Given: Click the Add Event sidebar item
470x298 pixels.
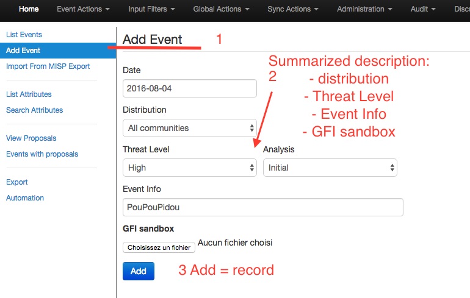Looking at the screenshot, I should coord(23,51).
